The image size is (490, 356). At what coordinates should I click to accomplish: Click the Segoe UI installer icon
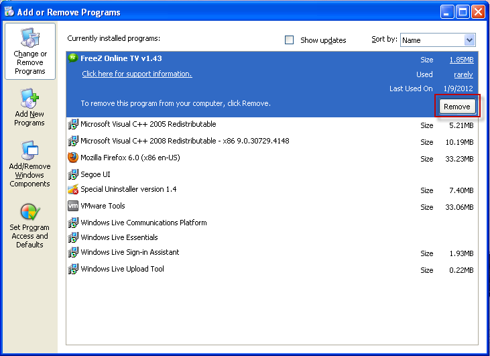coord(73,174)
